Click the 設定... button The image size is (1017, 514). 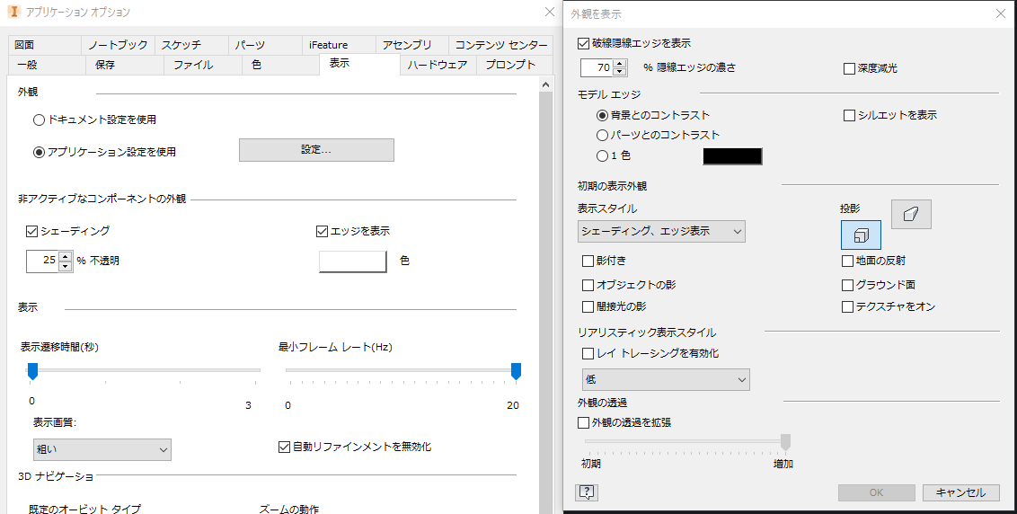click(316, 150)
